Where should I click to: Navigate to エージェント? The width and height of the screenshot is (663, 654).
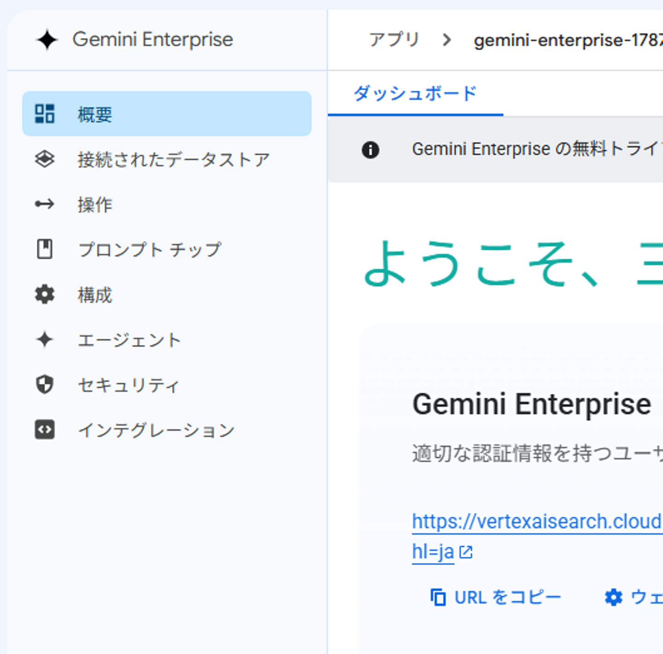(x=167, y=340)
